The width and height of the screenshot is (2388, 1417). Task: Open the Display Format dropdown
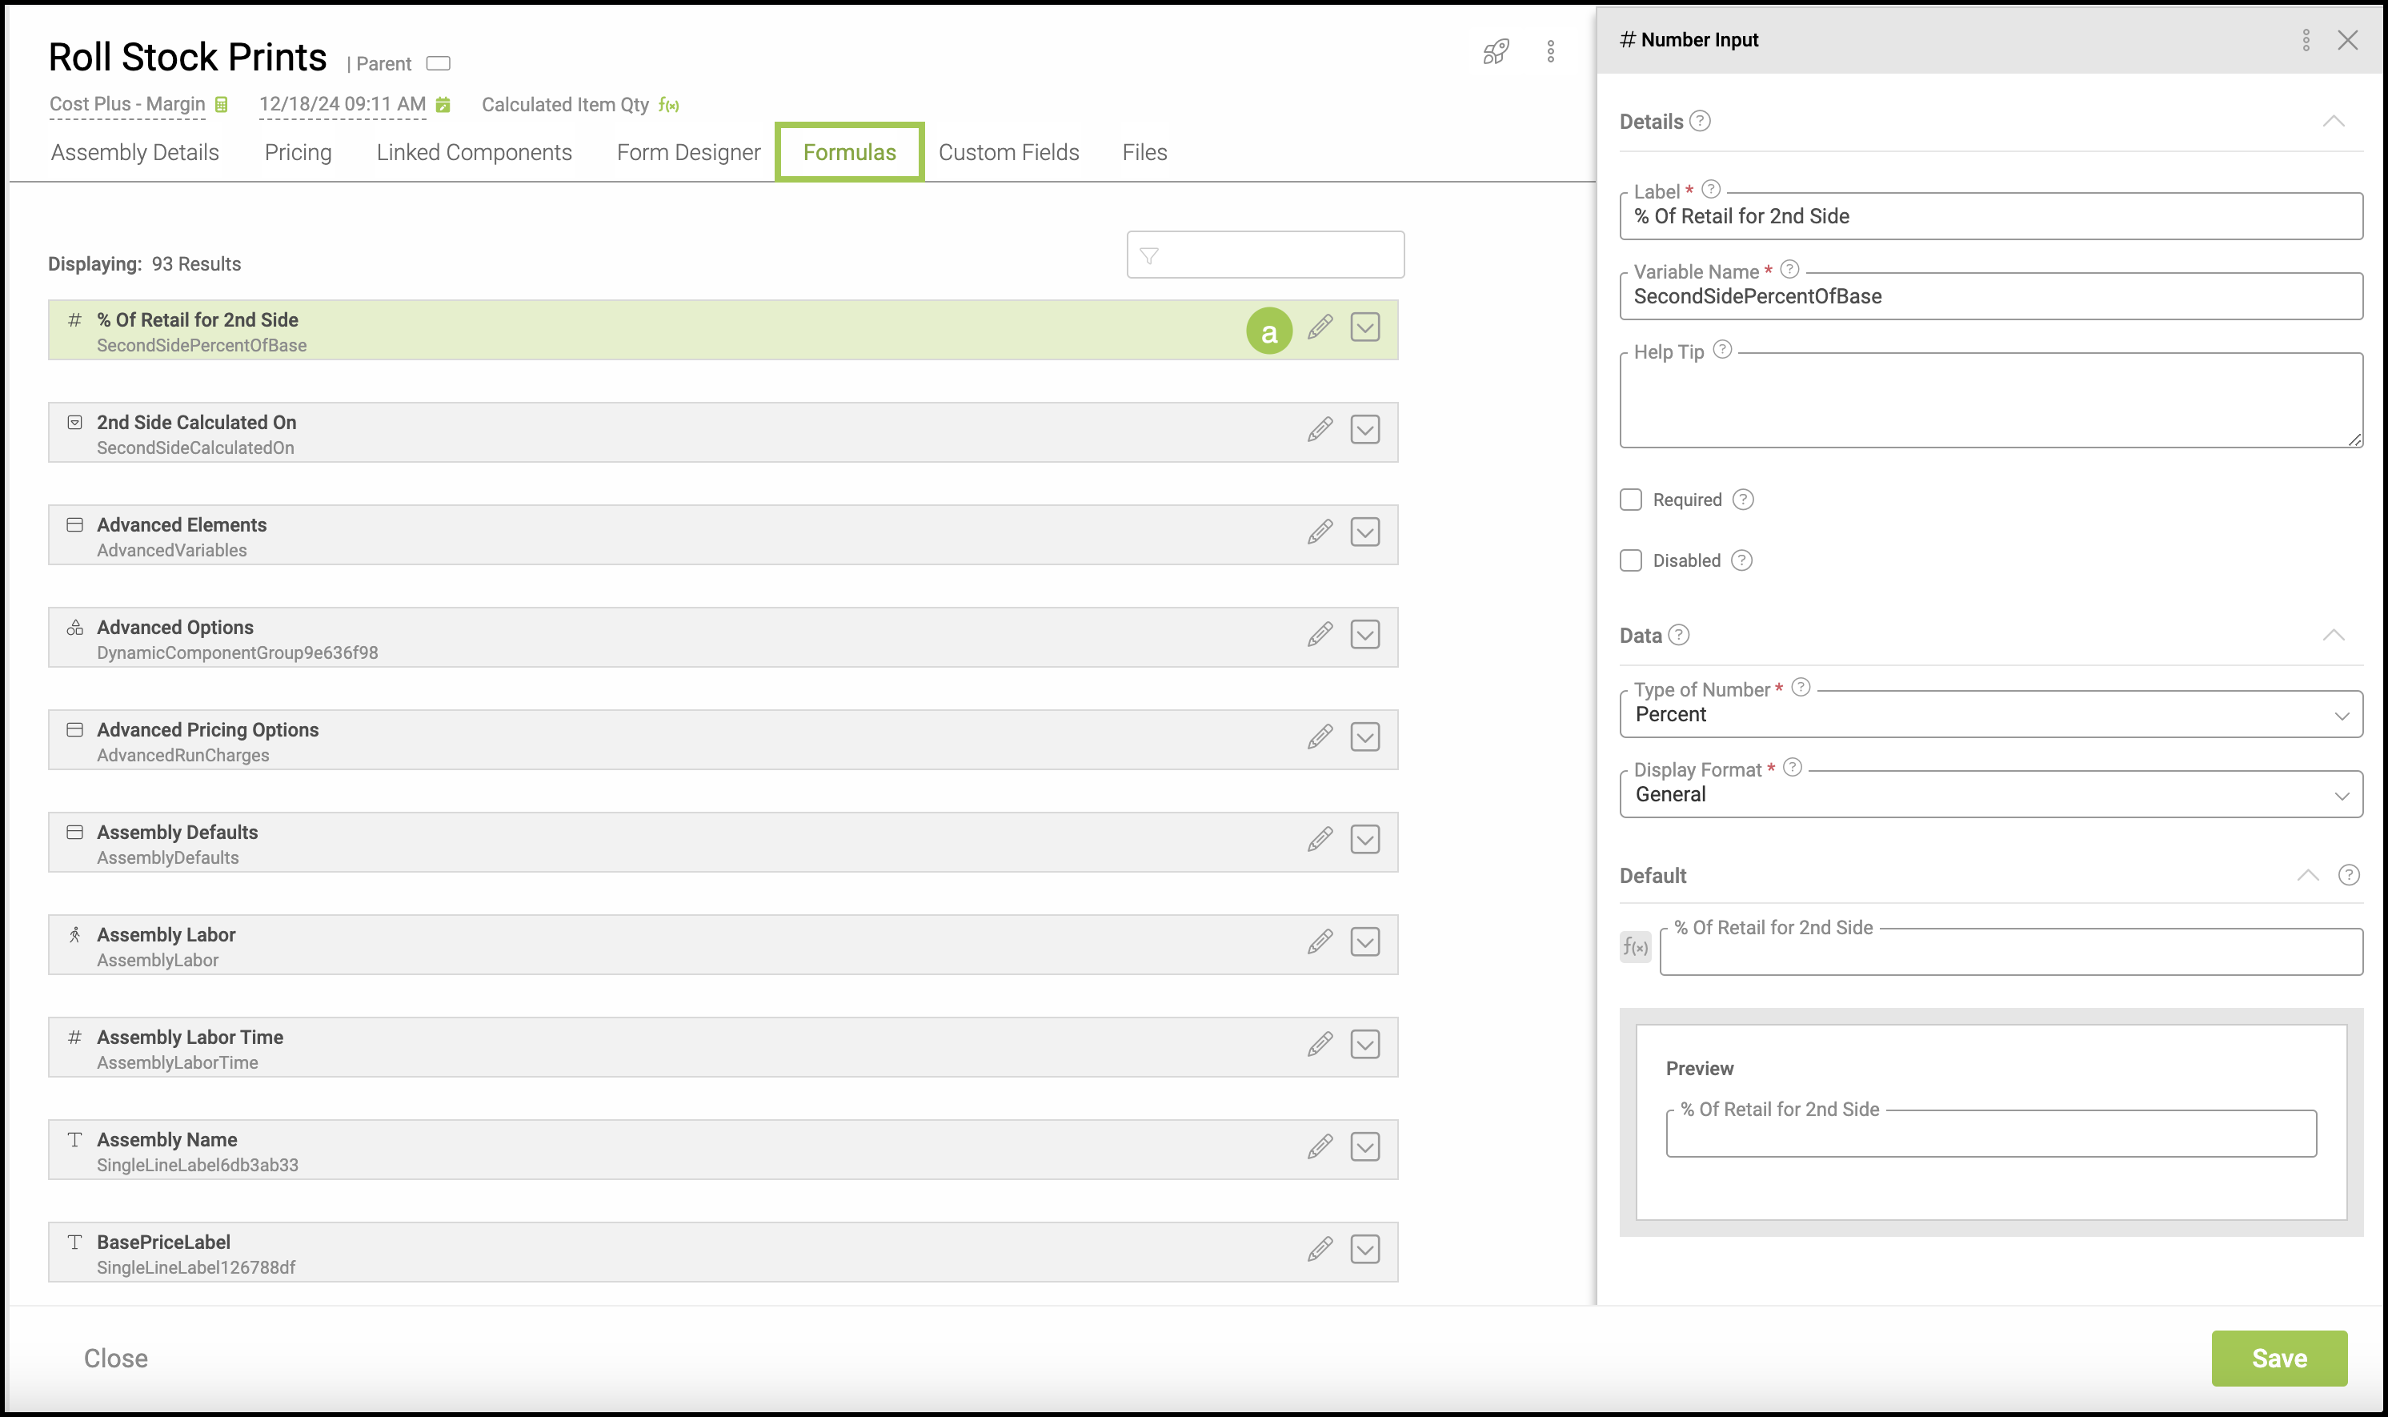(1990, 796)
